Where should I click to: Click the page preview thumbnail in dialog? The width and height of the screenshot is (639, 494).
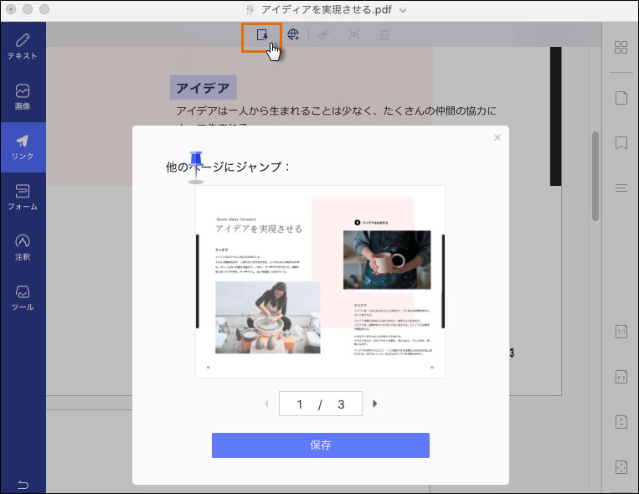tap(320, 282)
